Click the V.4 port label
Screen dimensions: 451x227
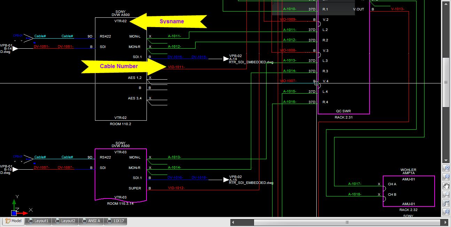pos(326,81)
